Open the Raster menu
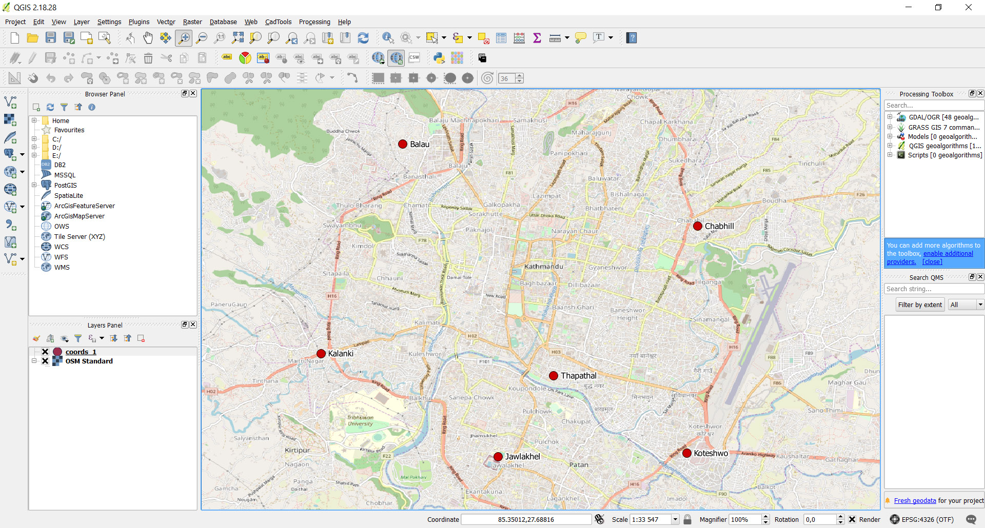The width and height of the screenshot is (985, 528). click(x=192, y=22)
